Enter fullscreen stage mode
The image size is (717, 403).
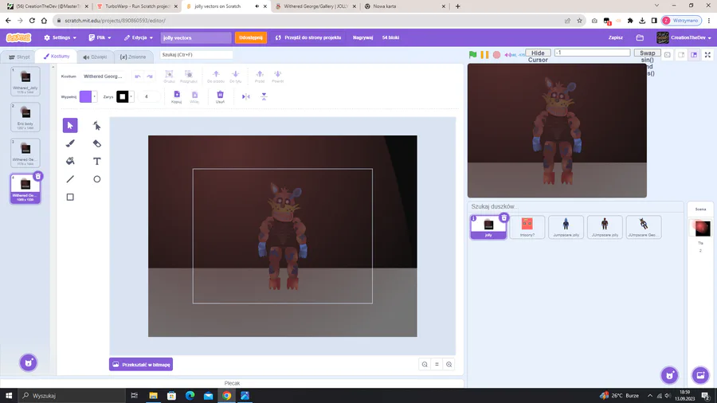point(707,55)
